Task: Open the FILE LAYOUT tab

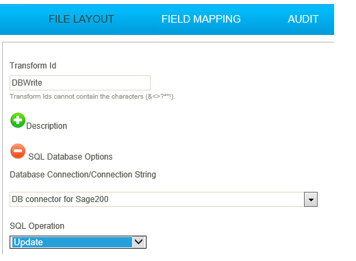Action: [x=81, y=19]
